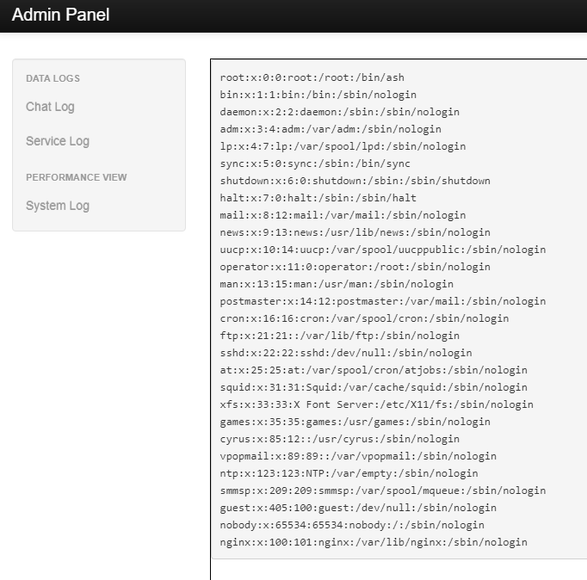This screenshot has height=580, width=587.
Task: Click the guest account line
Action: click(358, 508)
